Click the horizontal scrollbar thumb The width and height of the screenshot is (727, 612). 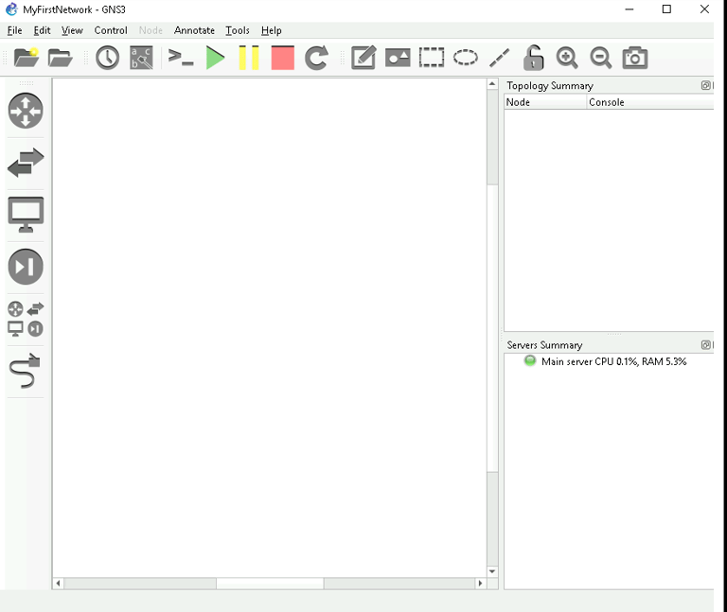coord(270,584)
